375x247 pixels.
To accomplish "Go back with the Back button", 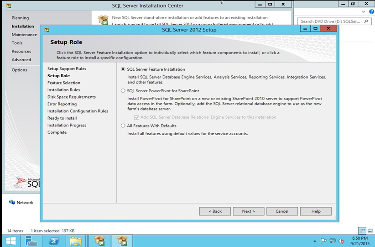I will 215,211.
